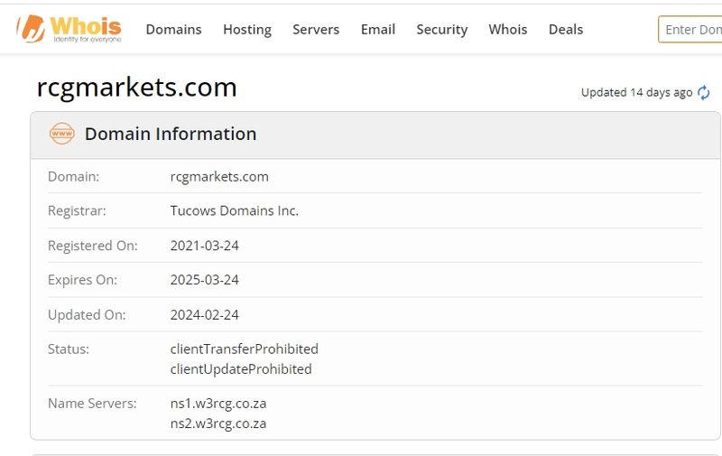
Task: Select name server ns1.w3rcg.co.za
Action: (x=218, y=404)
